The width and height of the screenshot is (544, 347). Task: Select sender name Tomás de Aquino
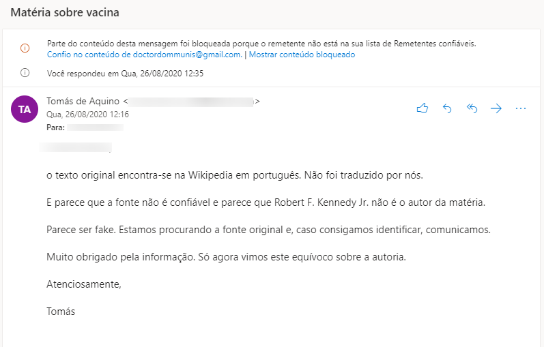[x=83, y=101]
